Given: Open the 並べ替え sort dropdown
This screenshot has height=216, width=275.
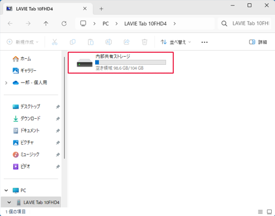Looking at the screenshot, I should [x=176, y=42].
